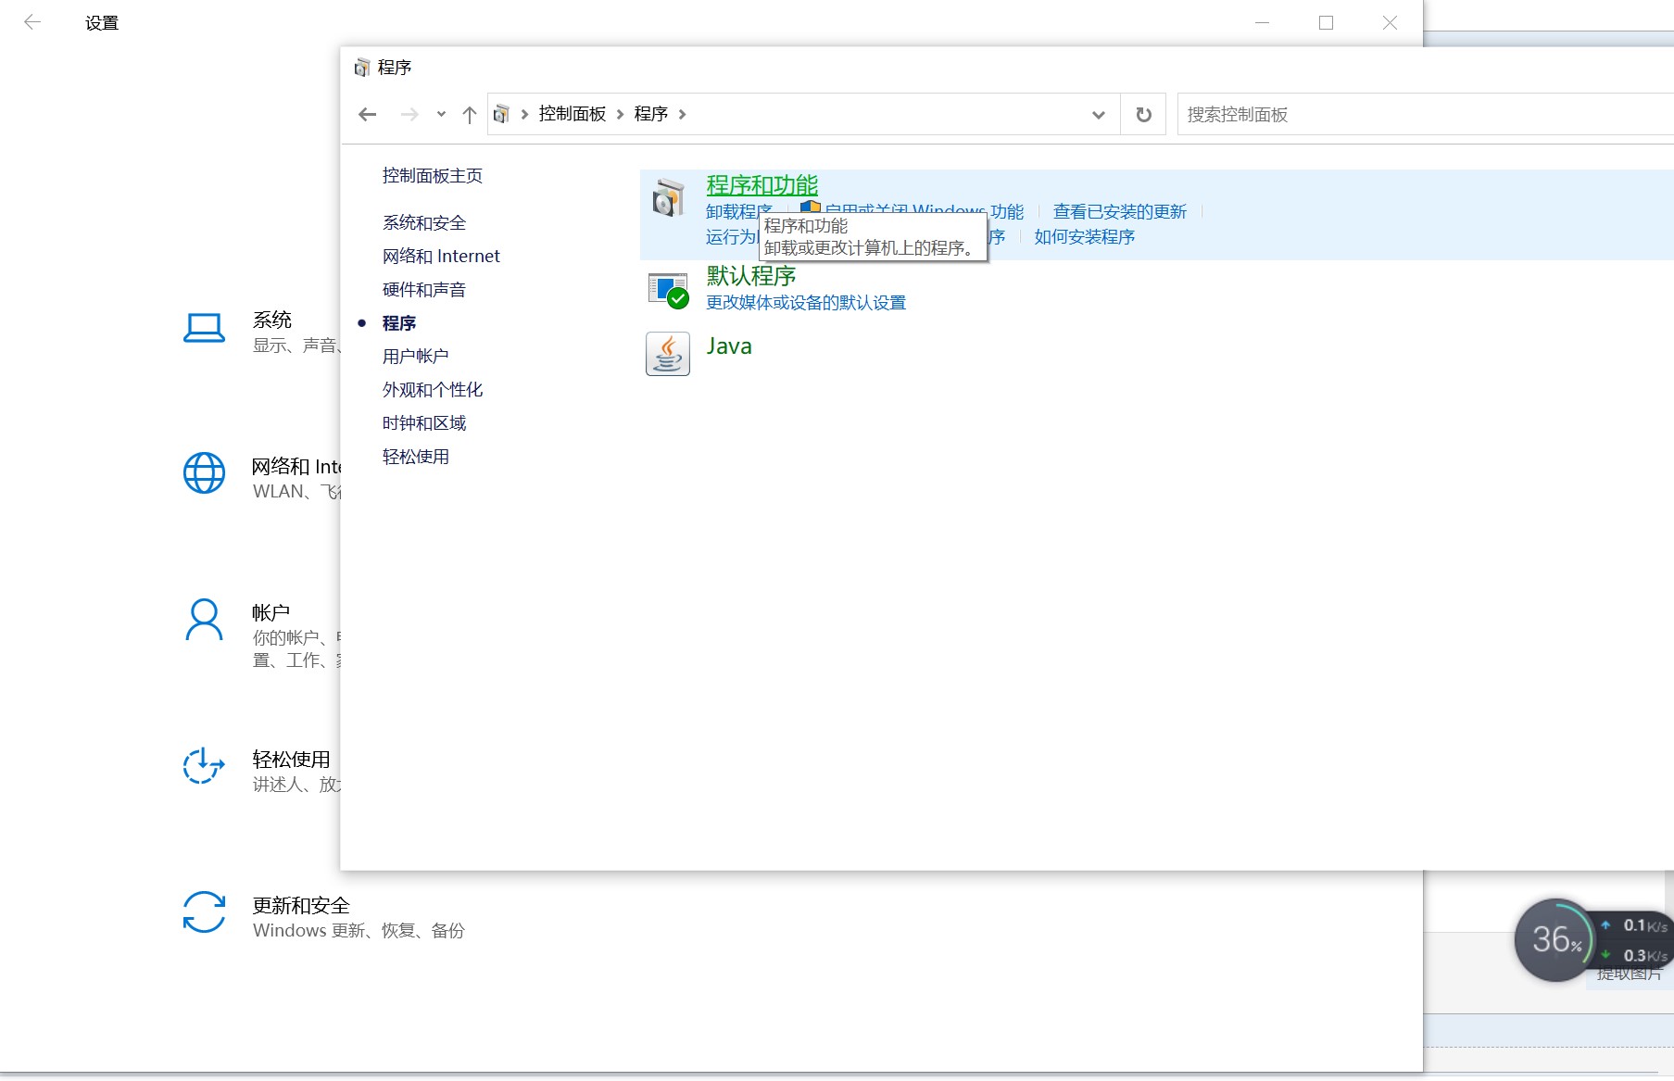Open the recent locations dropdown arrow
The image size is (1674, 1081).
coord(441,115)
